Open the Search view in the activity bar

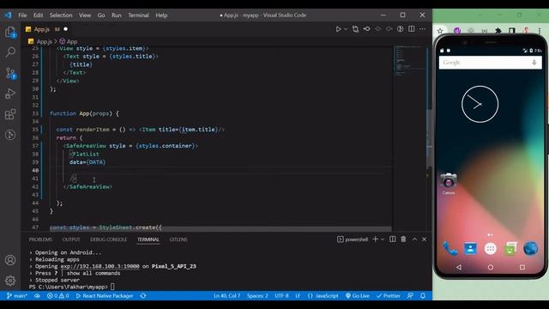pos(10,52)
